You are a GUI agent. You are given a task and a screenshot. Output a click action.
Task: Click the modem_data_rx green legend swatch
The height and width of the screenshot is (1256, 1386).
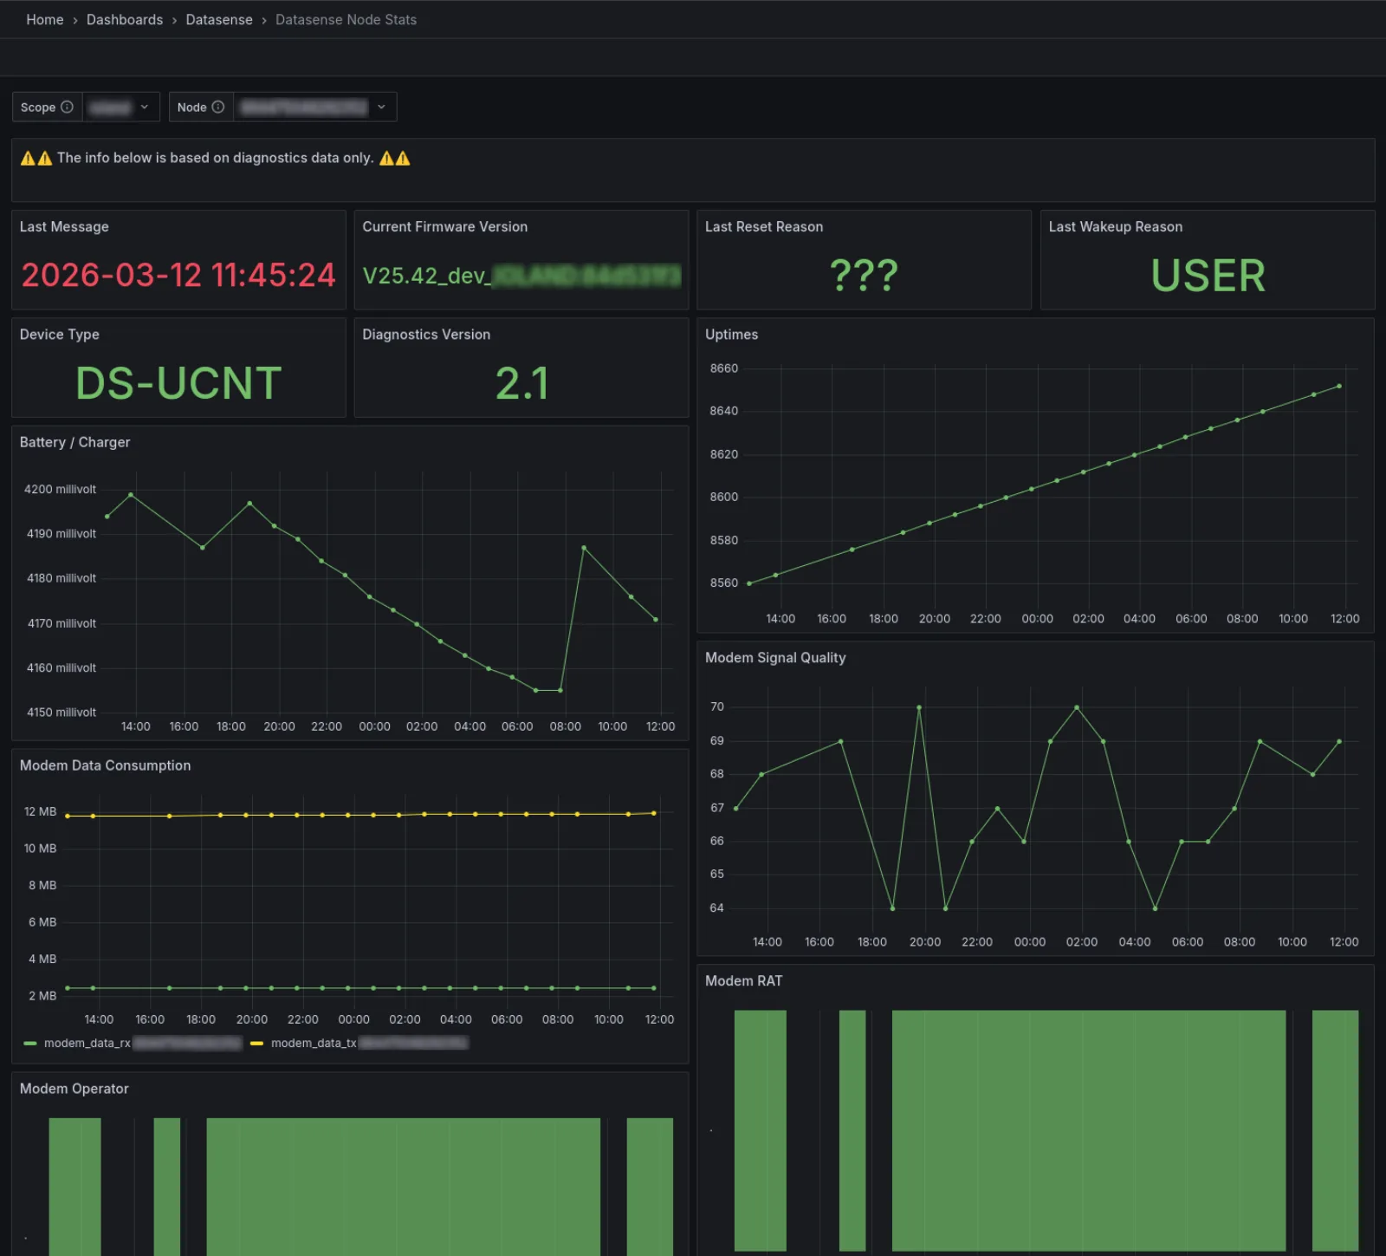pos(30,1043)
